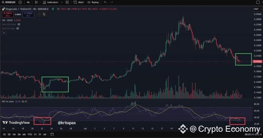This screenshot has width=263, height=138.
Task: Add a symbol to compare
Action: 20,2
